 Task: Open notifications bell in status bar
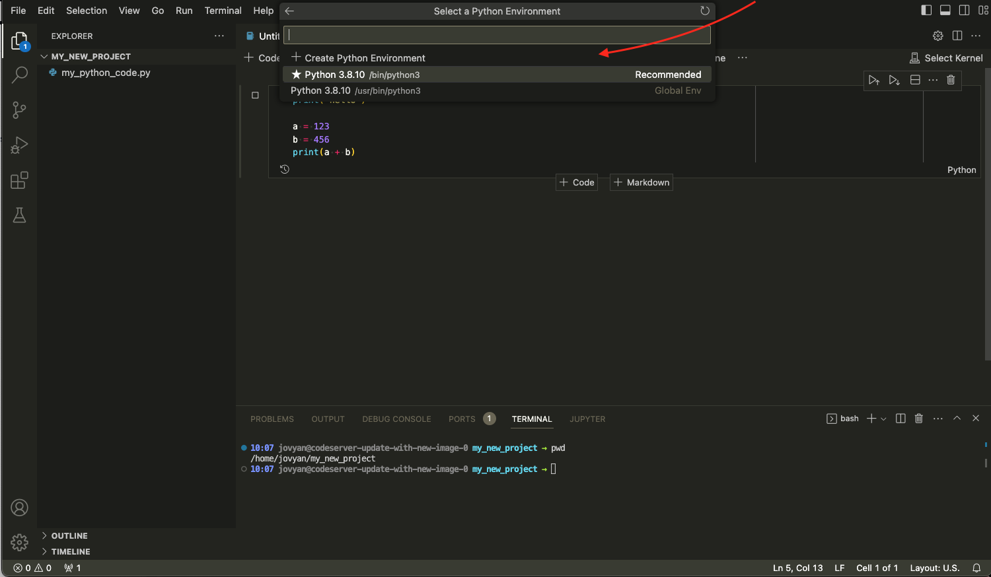[976, 568]
